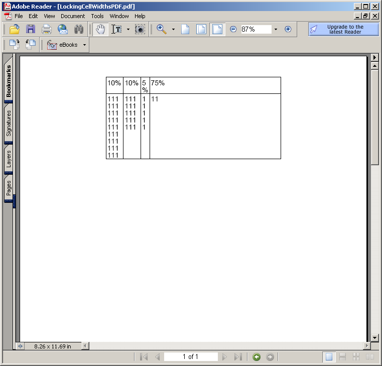Go to the first page

[x=144, y=357]
